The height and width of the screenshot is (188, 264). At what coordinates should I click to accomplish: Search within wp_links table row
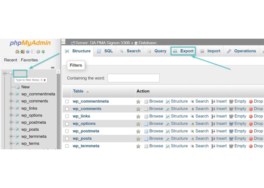pos(200,116)
